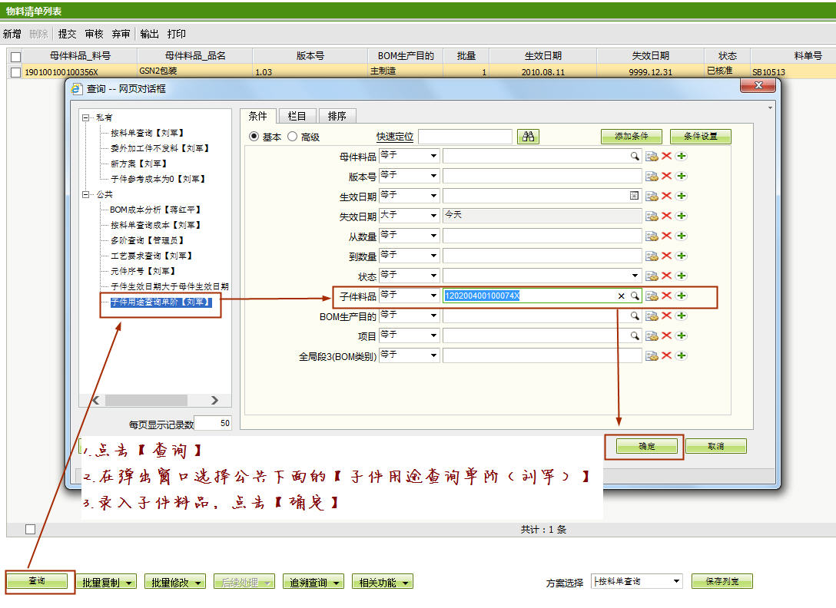Select 子件用途查询单阶【刘军】 in tree

pyautogui.click(x=161, y=302)
